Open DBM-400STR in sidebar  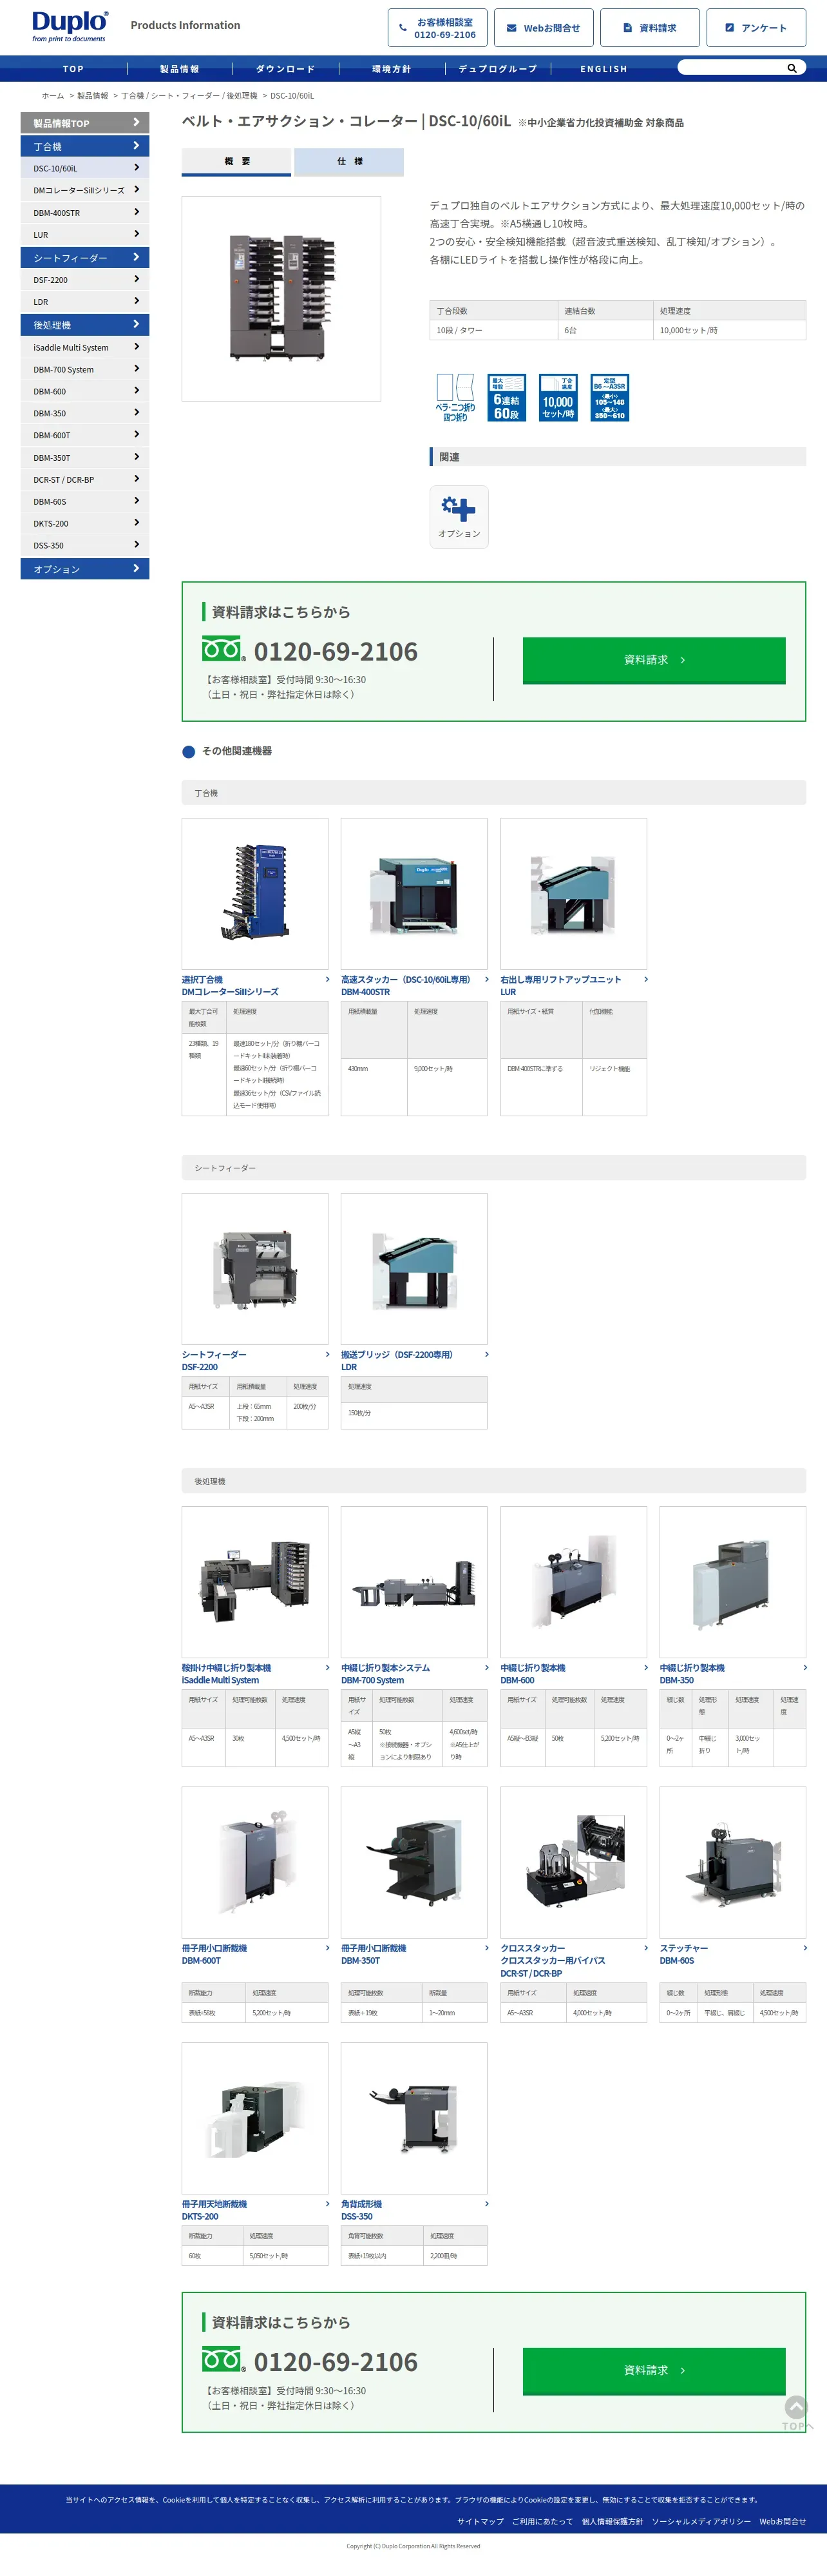(x=85, y=213)
